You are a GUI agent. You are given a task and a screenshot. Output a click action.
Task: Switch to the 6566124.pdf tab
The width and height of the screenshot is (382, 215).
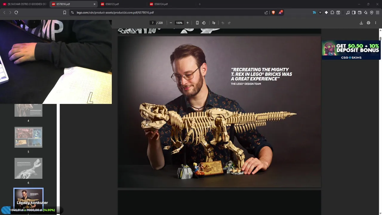(171, 4)
